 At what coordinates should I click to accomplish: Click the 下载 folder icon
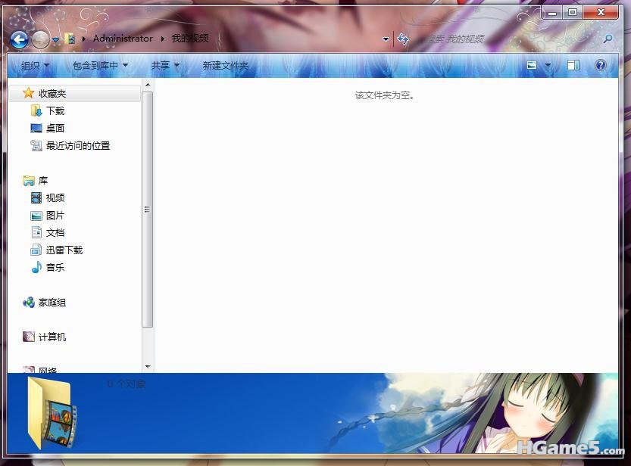tap(36, 110)
